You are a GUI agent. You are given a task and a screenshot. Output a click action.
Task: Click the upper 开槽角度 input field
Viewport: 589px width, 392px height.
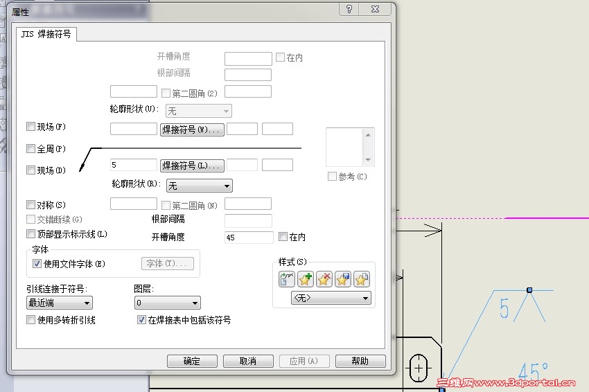[248, 59]
